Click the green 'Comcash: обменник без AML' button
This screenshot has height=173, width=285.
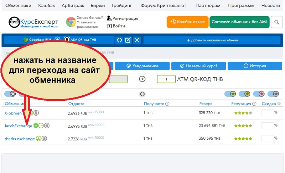coord(239,22)
